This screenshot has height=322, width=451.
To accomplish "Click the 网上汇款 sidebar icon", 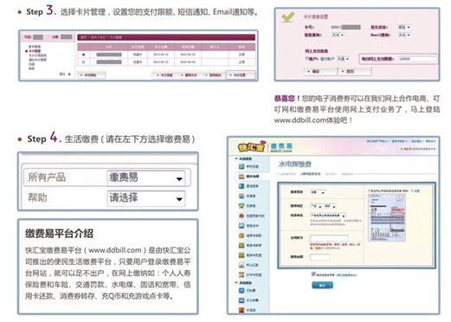I will [x=242, y=265].
